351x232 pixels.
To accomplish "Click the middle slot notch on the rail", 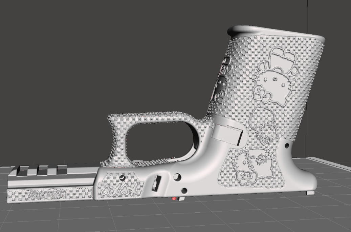I will coord(42,170).
